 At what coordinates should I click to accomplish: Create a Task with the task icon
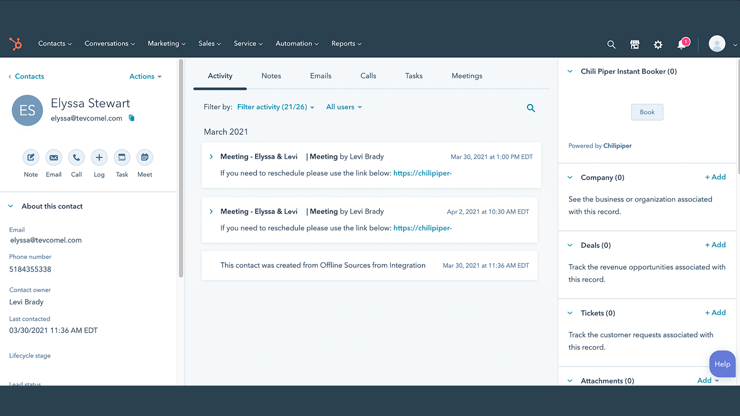(x=122, y=158)
